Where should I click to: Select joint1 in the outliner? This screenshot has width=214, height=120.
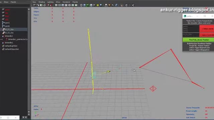point(7,23)
